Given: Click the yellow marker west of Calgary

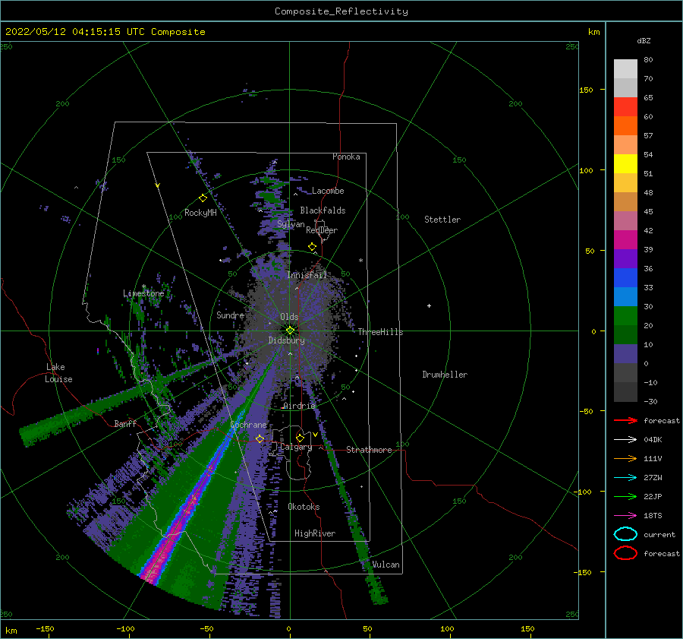Looking at the screenshot, I should 260,438.
